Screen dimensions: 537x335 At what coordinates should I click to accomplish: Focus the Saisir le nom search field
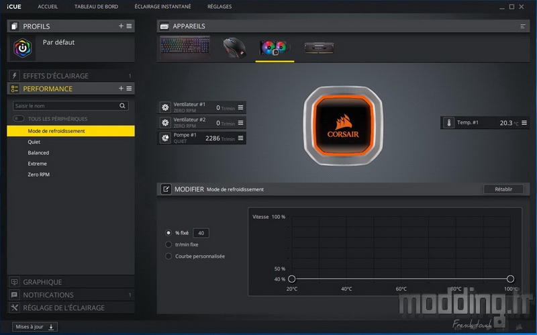point(70,106)
